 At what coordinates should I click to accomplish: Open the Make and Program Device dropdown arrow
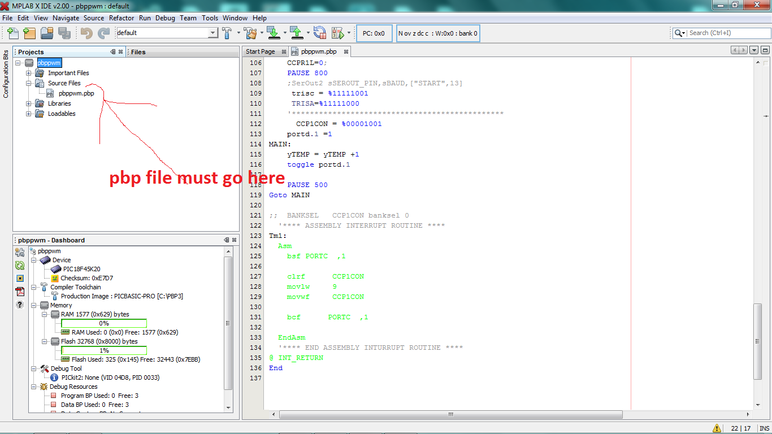(x=285, y=33)
